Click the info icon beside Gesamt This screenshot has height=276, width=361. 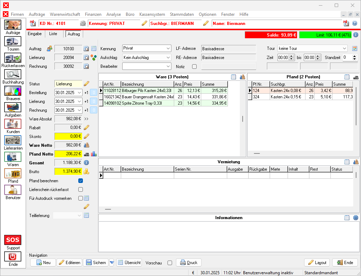point(86,163)
